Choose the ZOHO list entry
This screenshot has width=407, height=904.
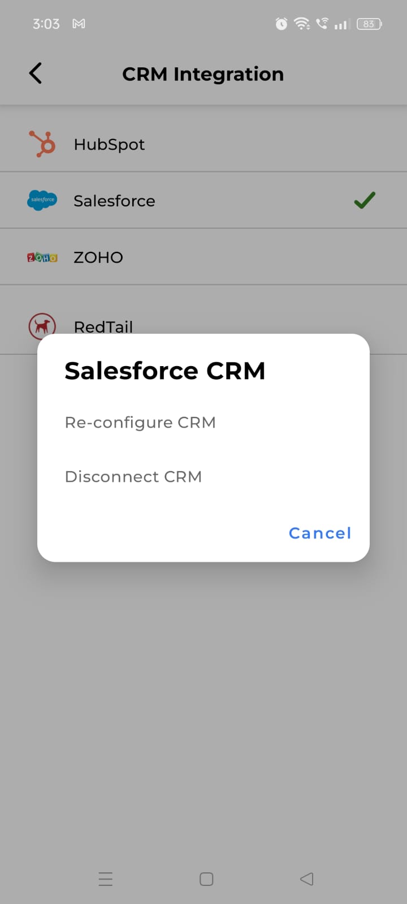tap(203, 257)
